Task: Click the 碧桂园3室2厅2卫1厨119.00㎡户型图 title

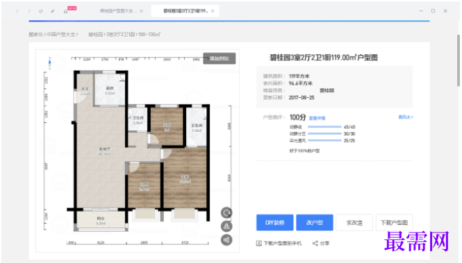Action: pyautogui.click(x=324, y=58)
